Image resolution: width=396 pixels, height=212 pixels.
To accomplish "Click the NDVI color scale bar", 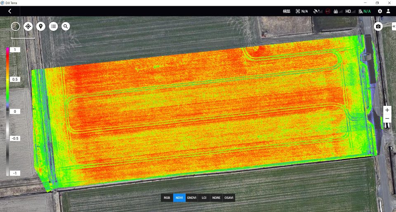I will (x=7, y=111).
